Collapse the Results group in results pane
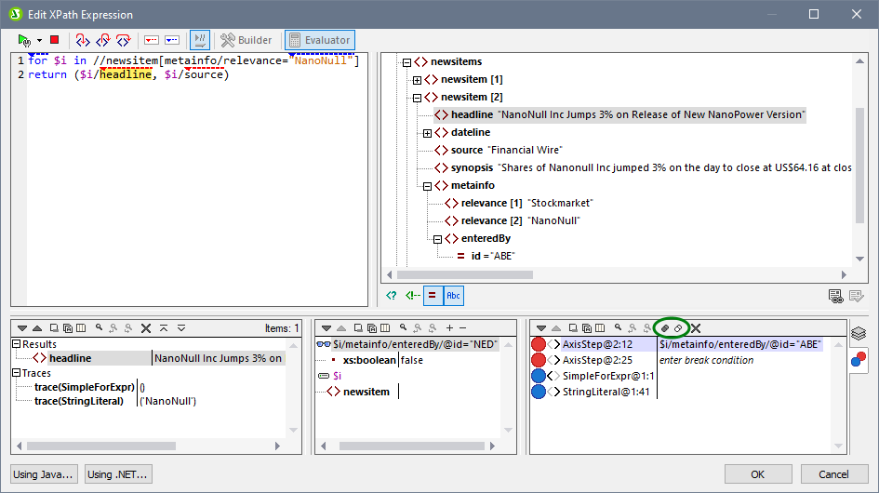The image size is (879, 493). 17,344
